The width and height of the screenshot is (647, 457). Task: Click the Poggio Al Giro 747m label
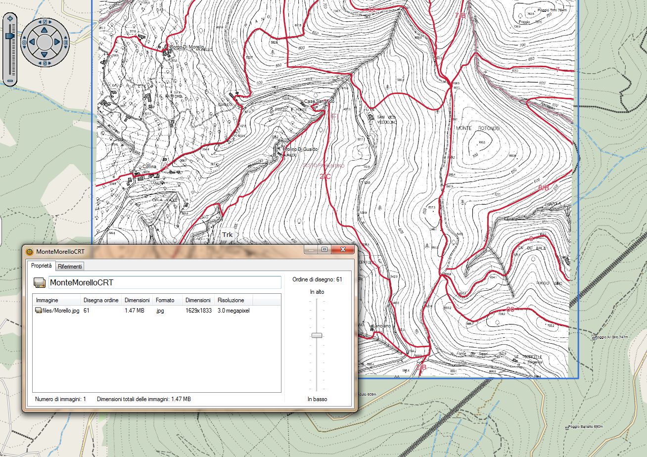tap(612, 337)
